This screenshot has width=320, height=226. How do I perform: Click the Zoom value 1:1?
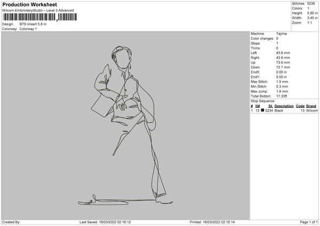309,22
